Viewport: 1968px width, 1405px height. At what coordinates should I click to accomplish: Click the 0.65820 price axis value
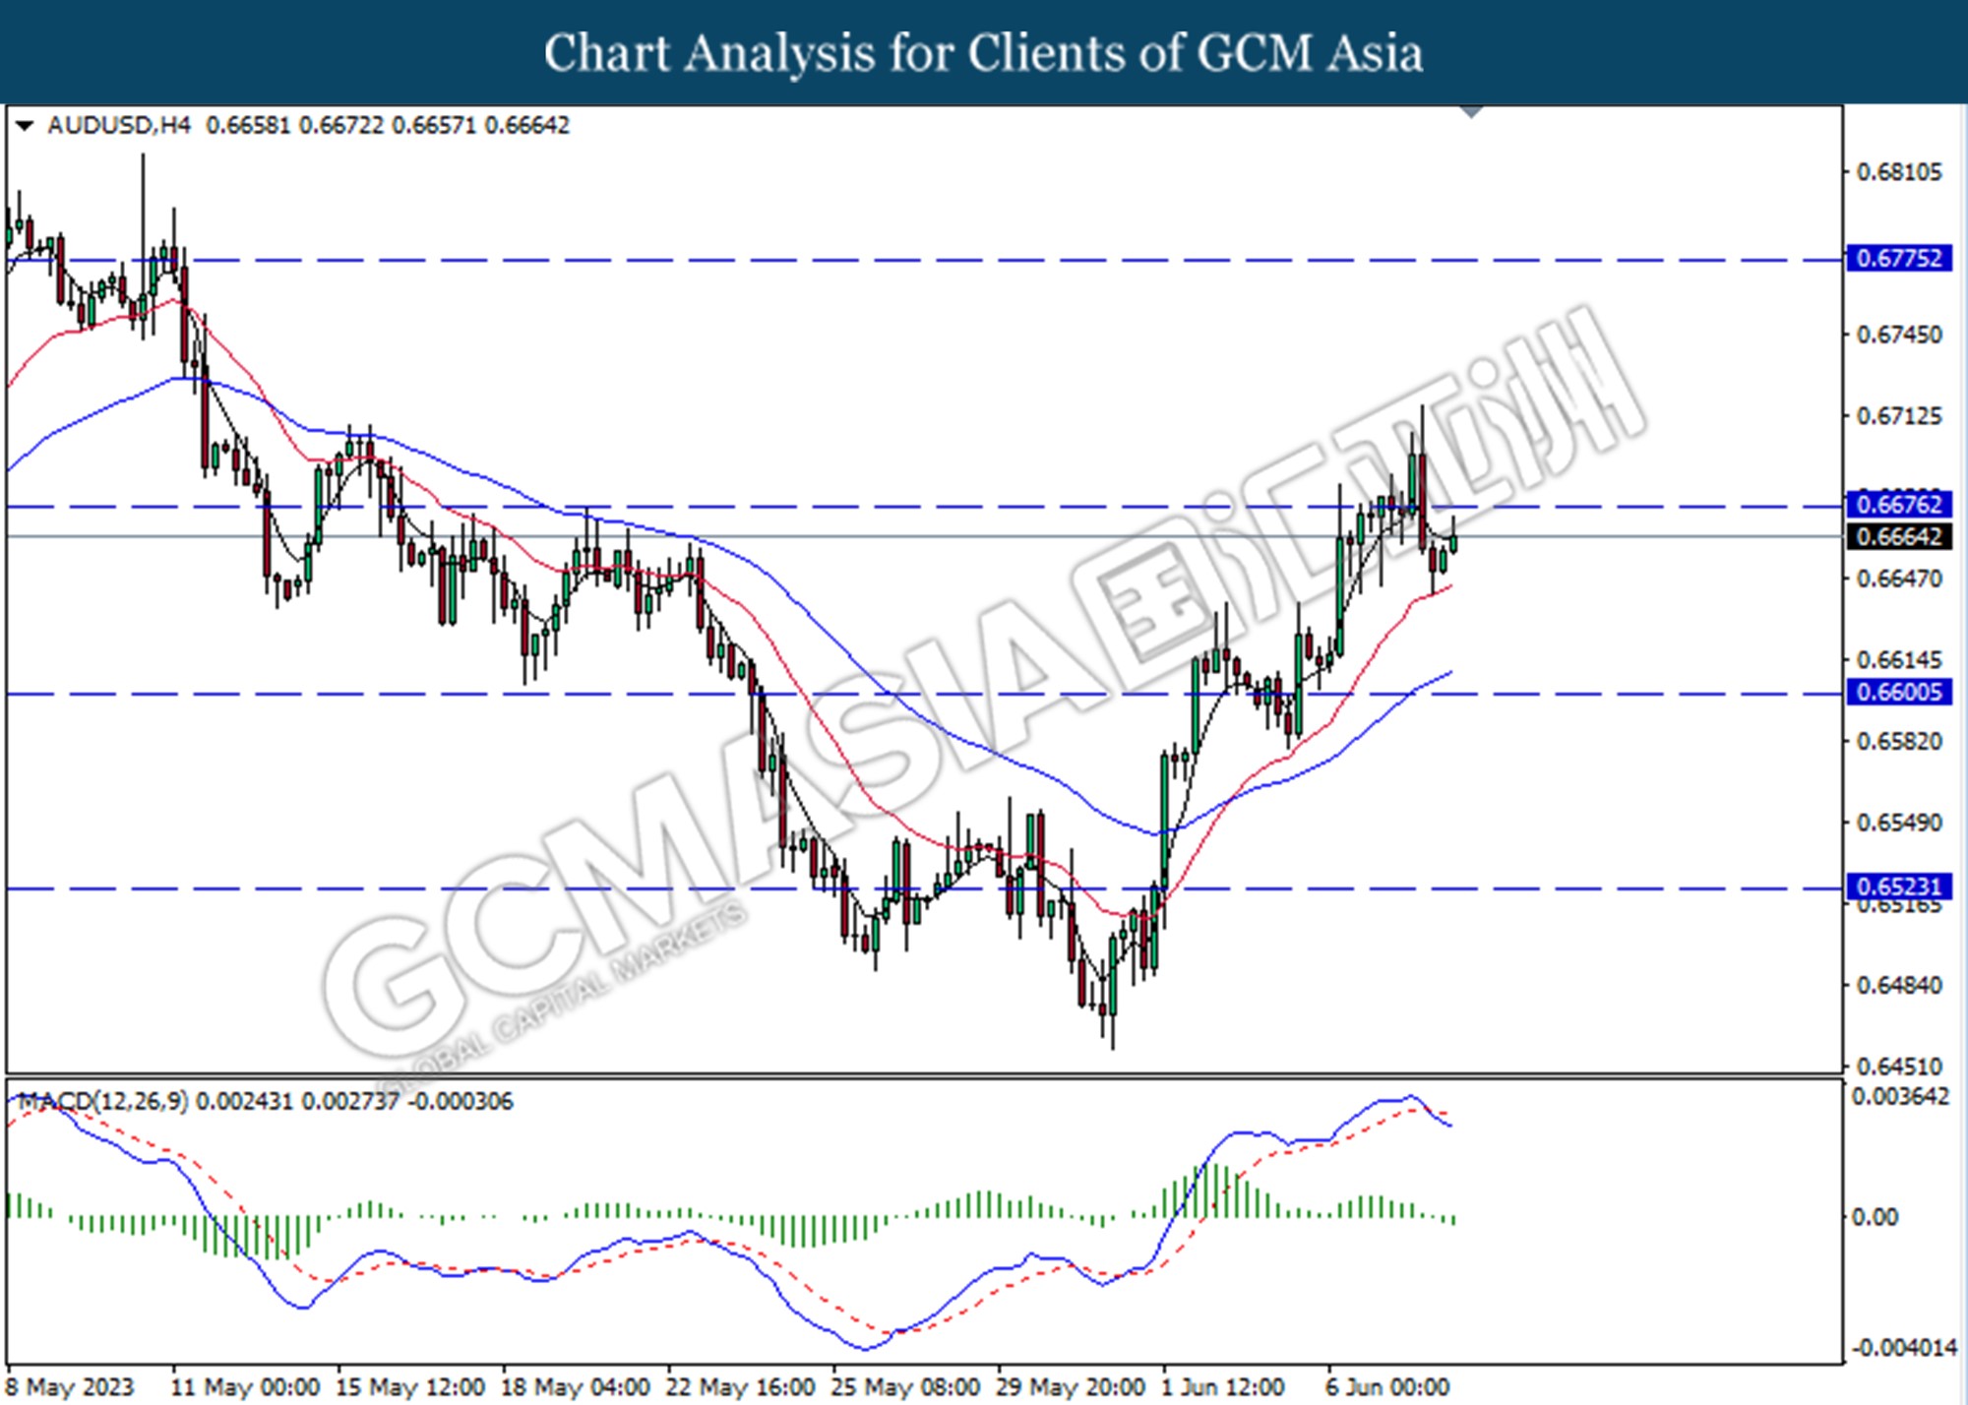coord(1899,741)
